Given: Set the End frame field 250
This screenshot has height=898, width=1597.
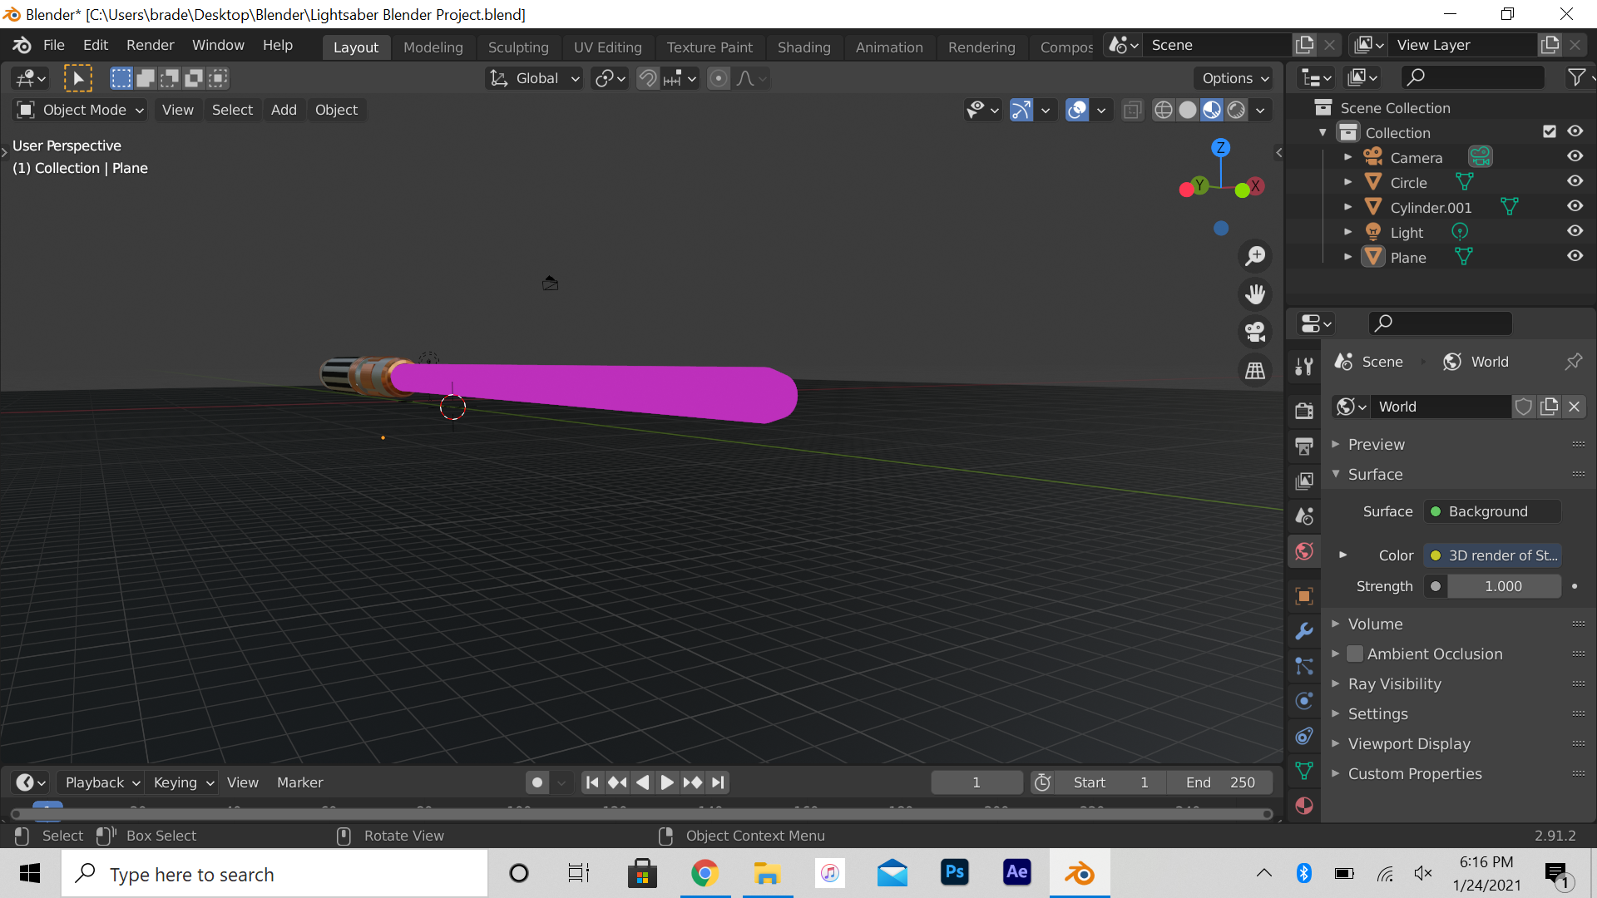Looking at the screenshot, I should click(x=1219, y=782).
